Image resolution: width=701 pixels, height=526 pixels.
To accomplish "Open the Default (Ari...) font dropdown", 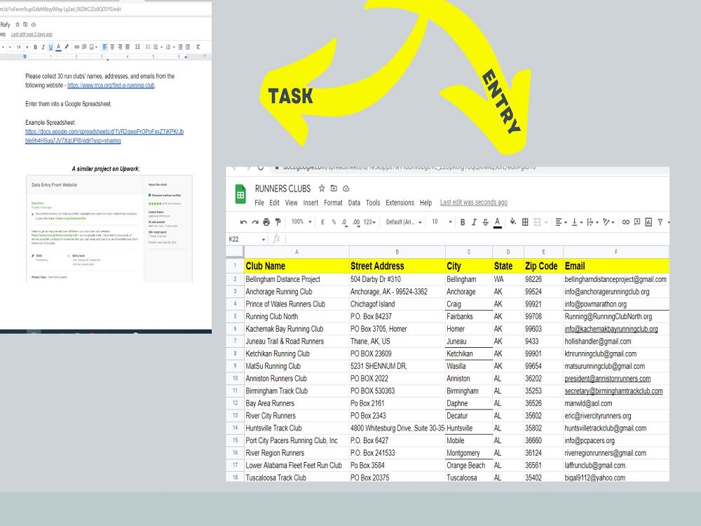I will pos(404,222).
